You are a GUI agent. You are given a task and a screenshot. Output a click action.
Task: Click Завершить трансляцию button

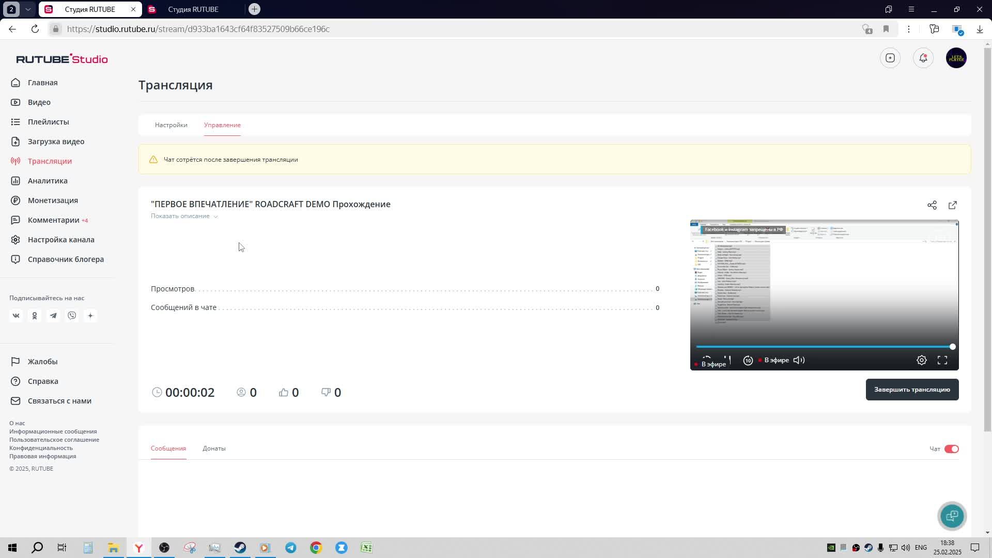(x=912, y=390)
